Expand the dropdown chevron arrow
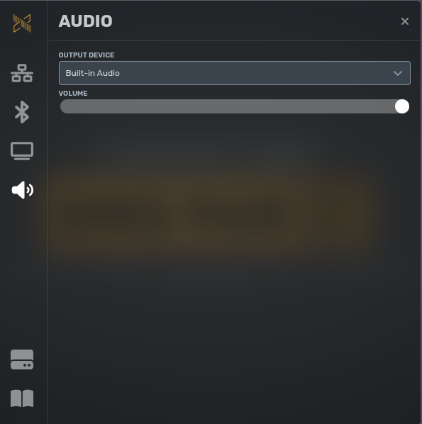Image resolution: width=422 pixels, height=424 pixels. point(398,73)
